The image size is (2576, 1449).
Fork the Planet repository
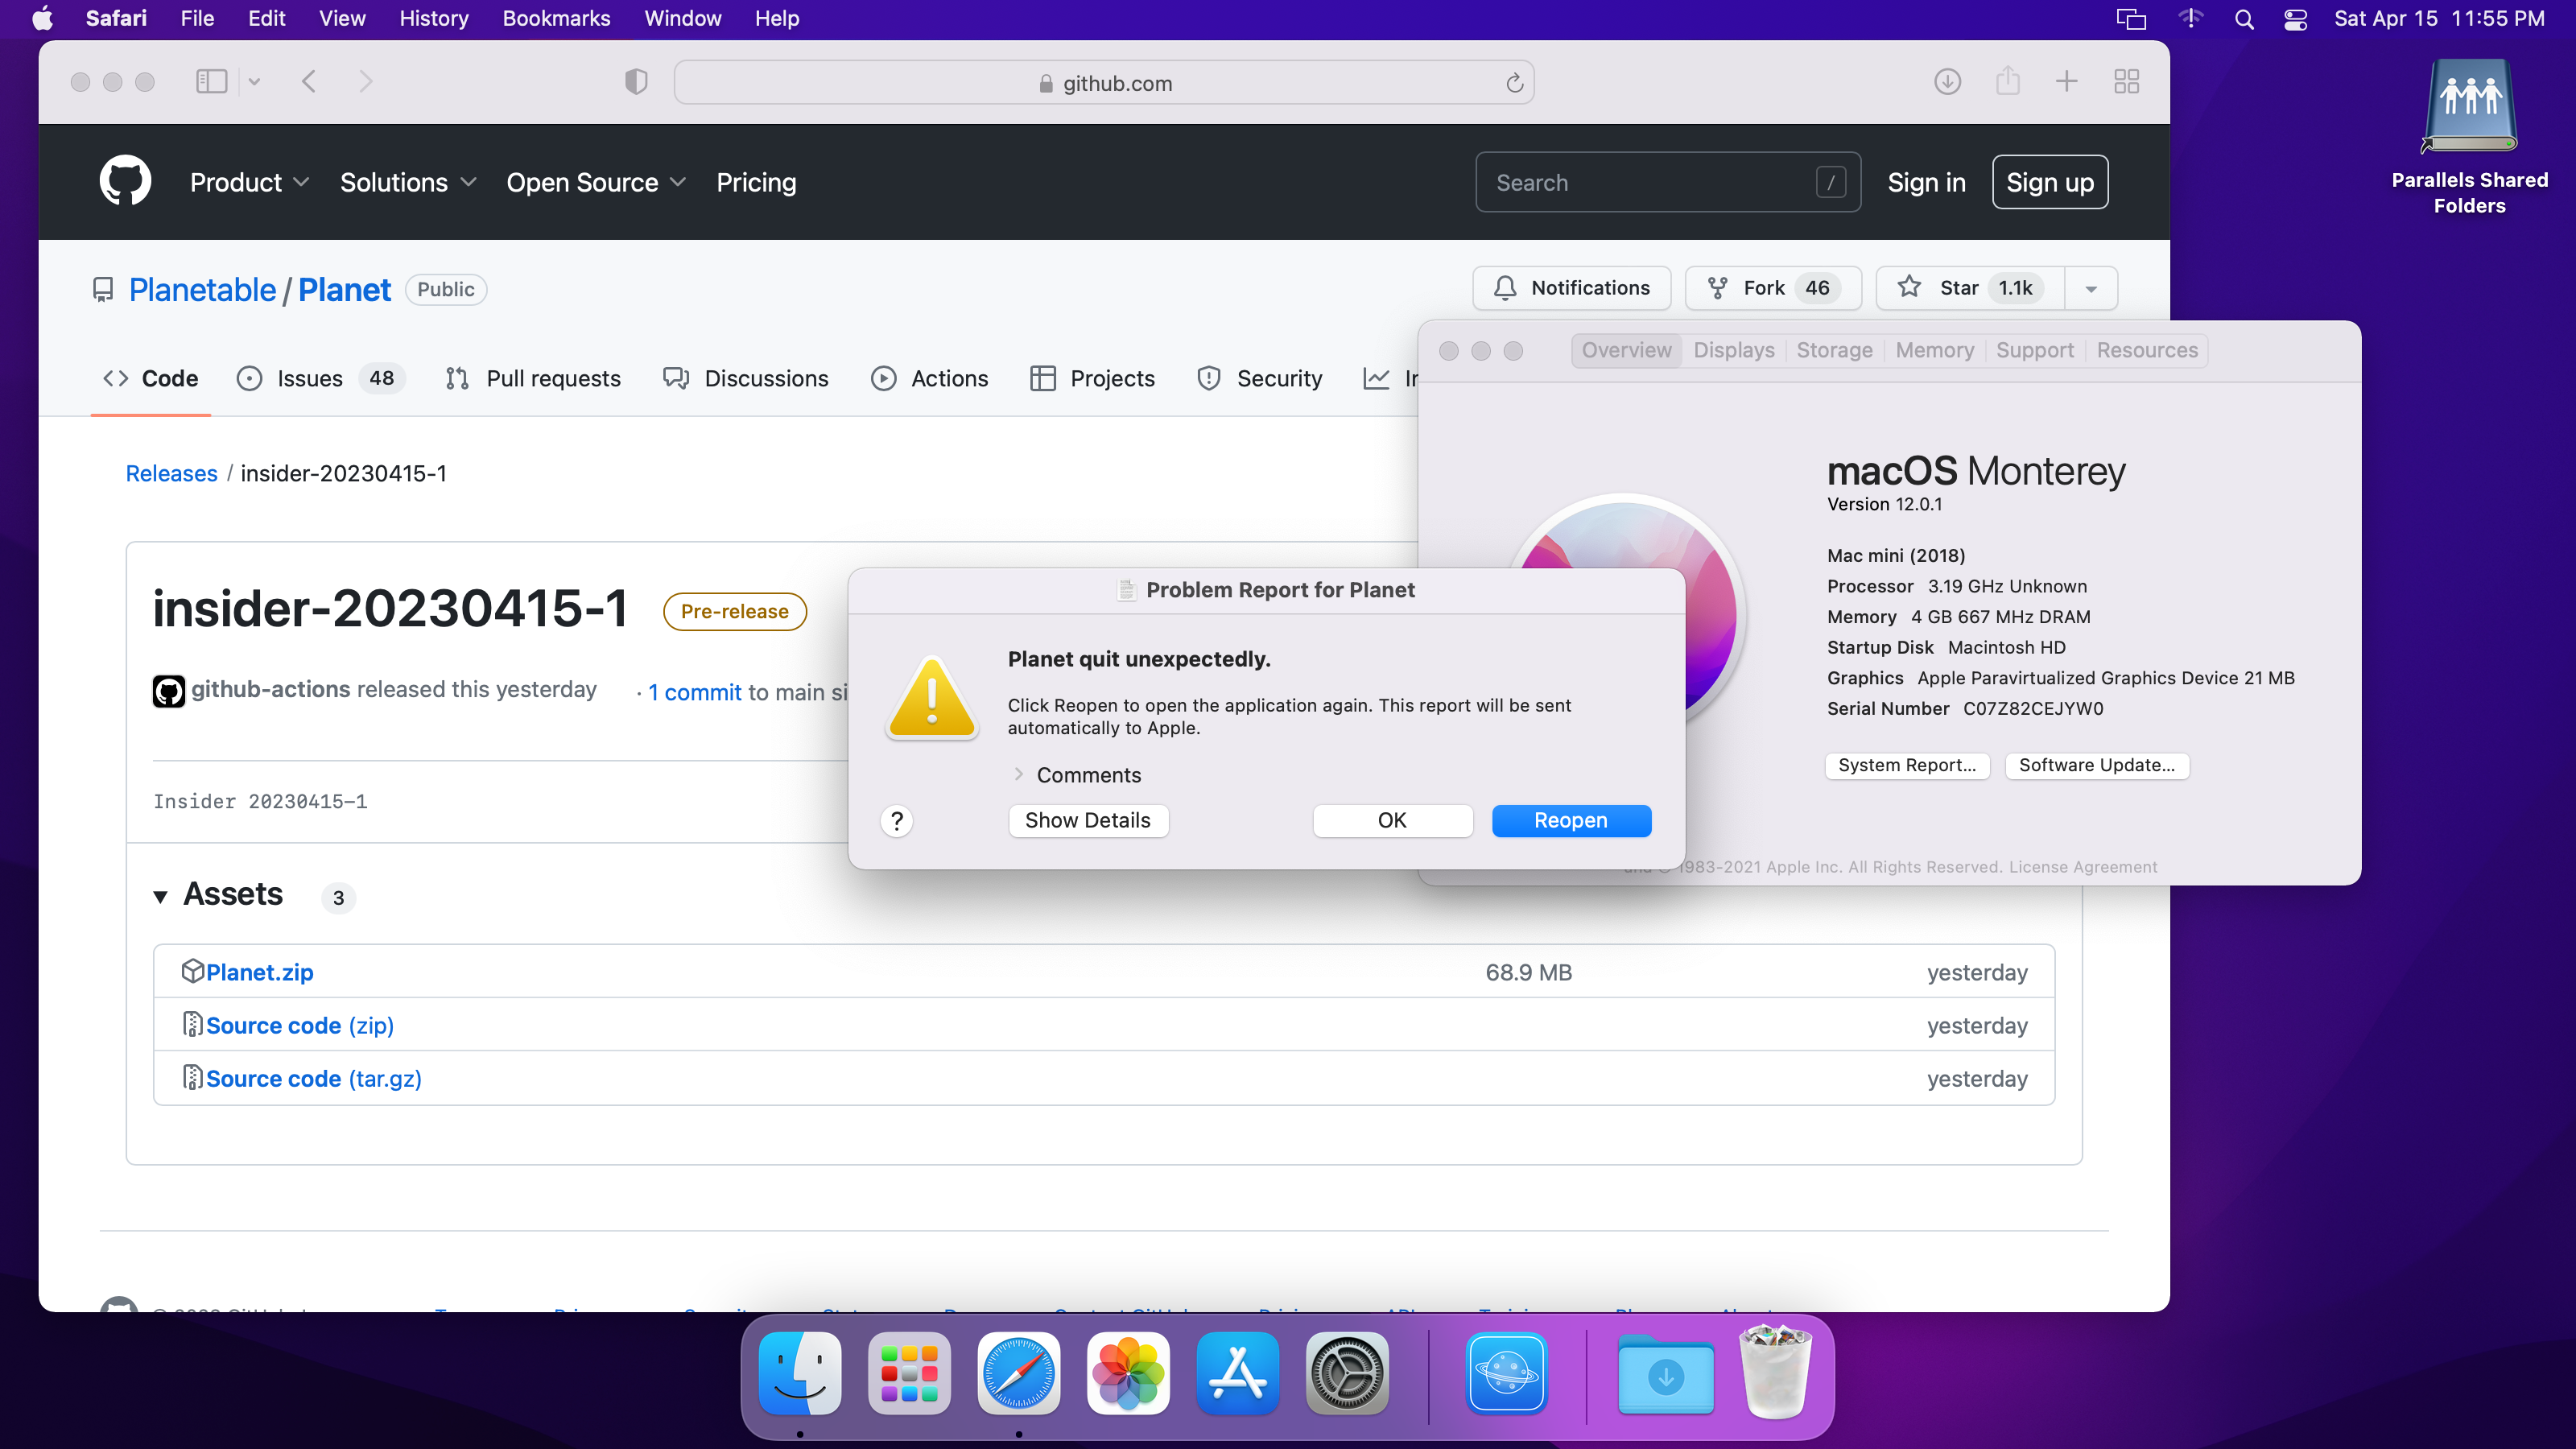pyautogui.click(x=1772, y=288)
